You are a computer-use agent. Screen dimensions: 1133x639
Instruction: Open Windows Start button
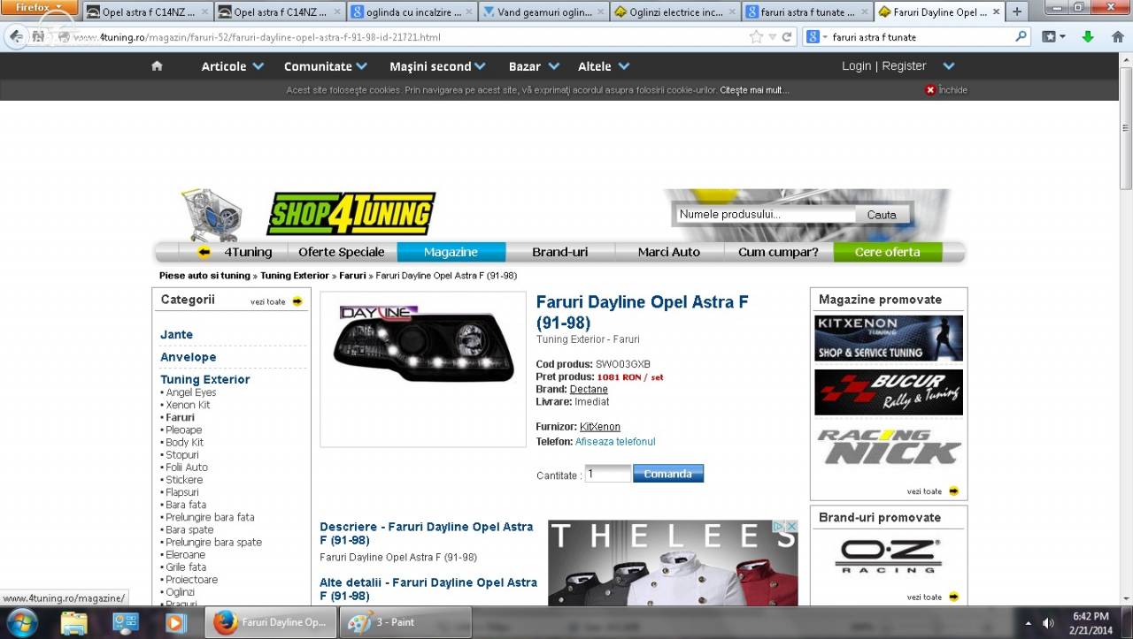pos(21,622)
